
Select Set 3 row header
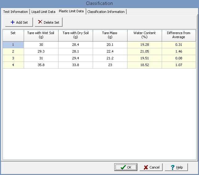pyautogui.click(x=13, y=58)
